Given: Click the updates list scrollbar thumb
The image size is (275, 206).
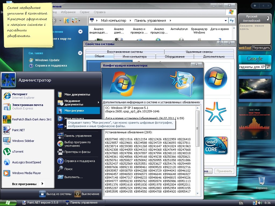Looking at the screenshot, I should pyautogui.click(x=197, y=128).
